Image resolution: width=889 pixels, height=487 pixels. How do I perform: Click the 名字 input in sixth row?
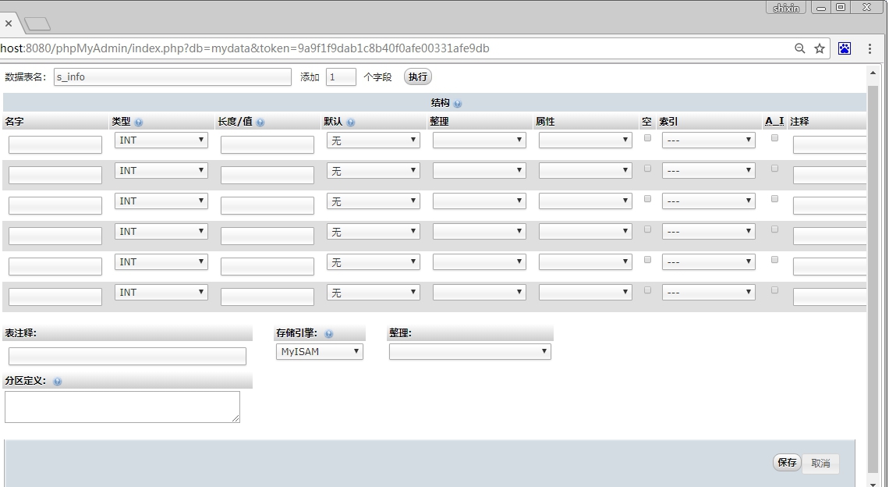click(55, 297)
